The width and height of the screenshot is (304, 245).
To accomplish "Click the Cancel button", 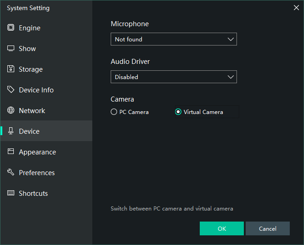I will click(267, 228).
